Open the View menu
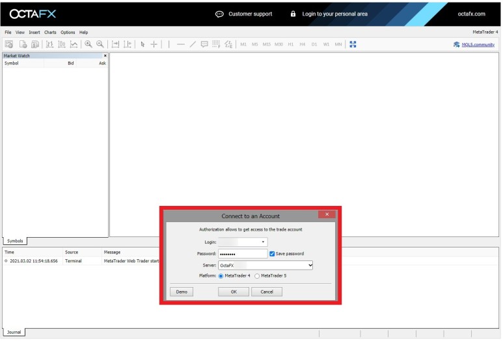The width and height of the screenshot is (503, 341). coord(20,32)
